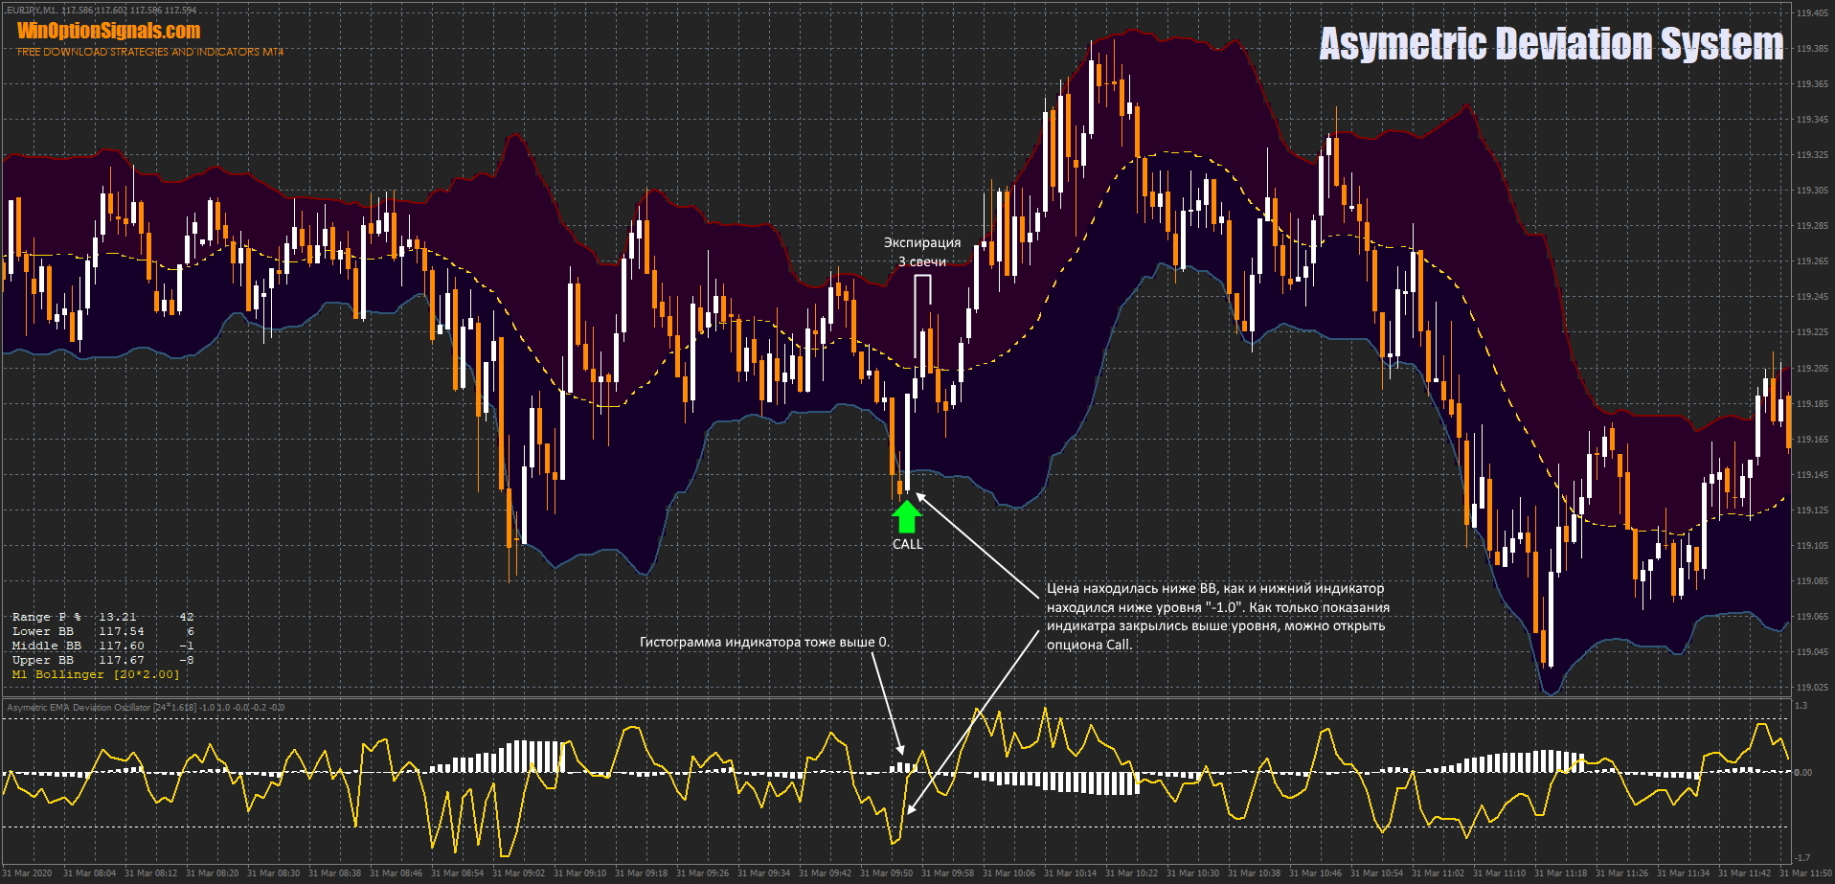Click the WinOptionSignals.com logo
1835x884 pixels.
click(x=109, y=31)
